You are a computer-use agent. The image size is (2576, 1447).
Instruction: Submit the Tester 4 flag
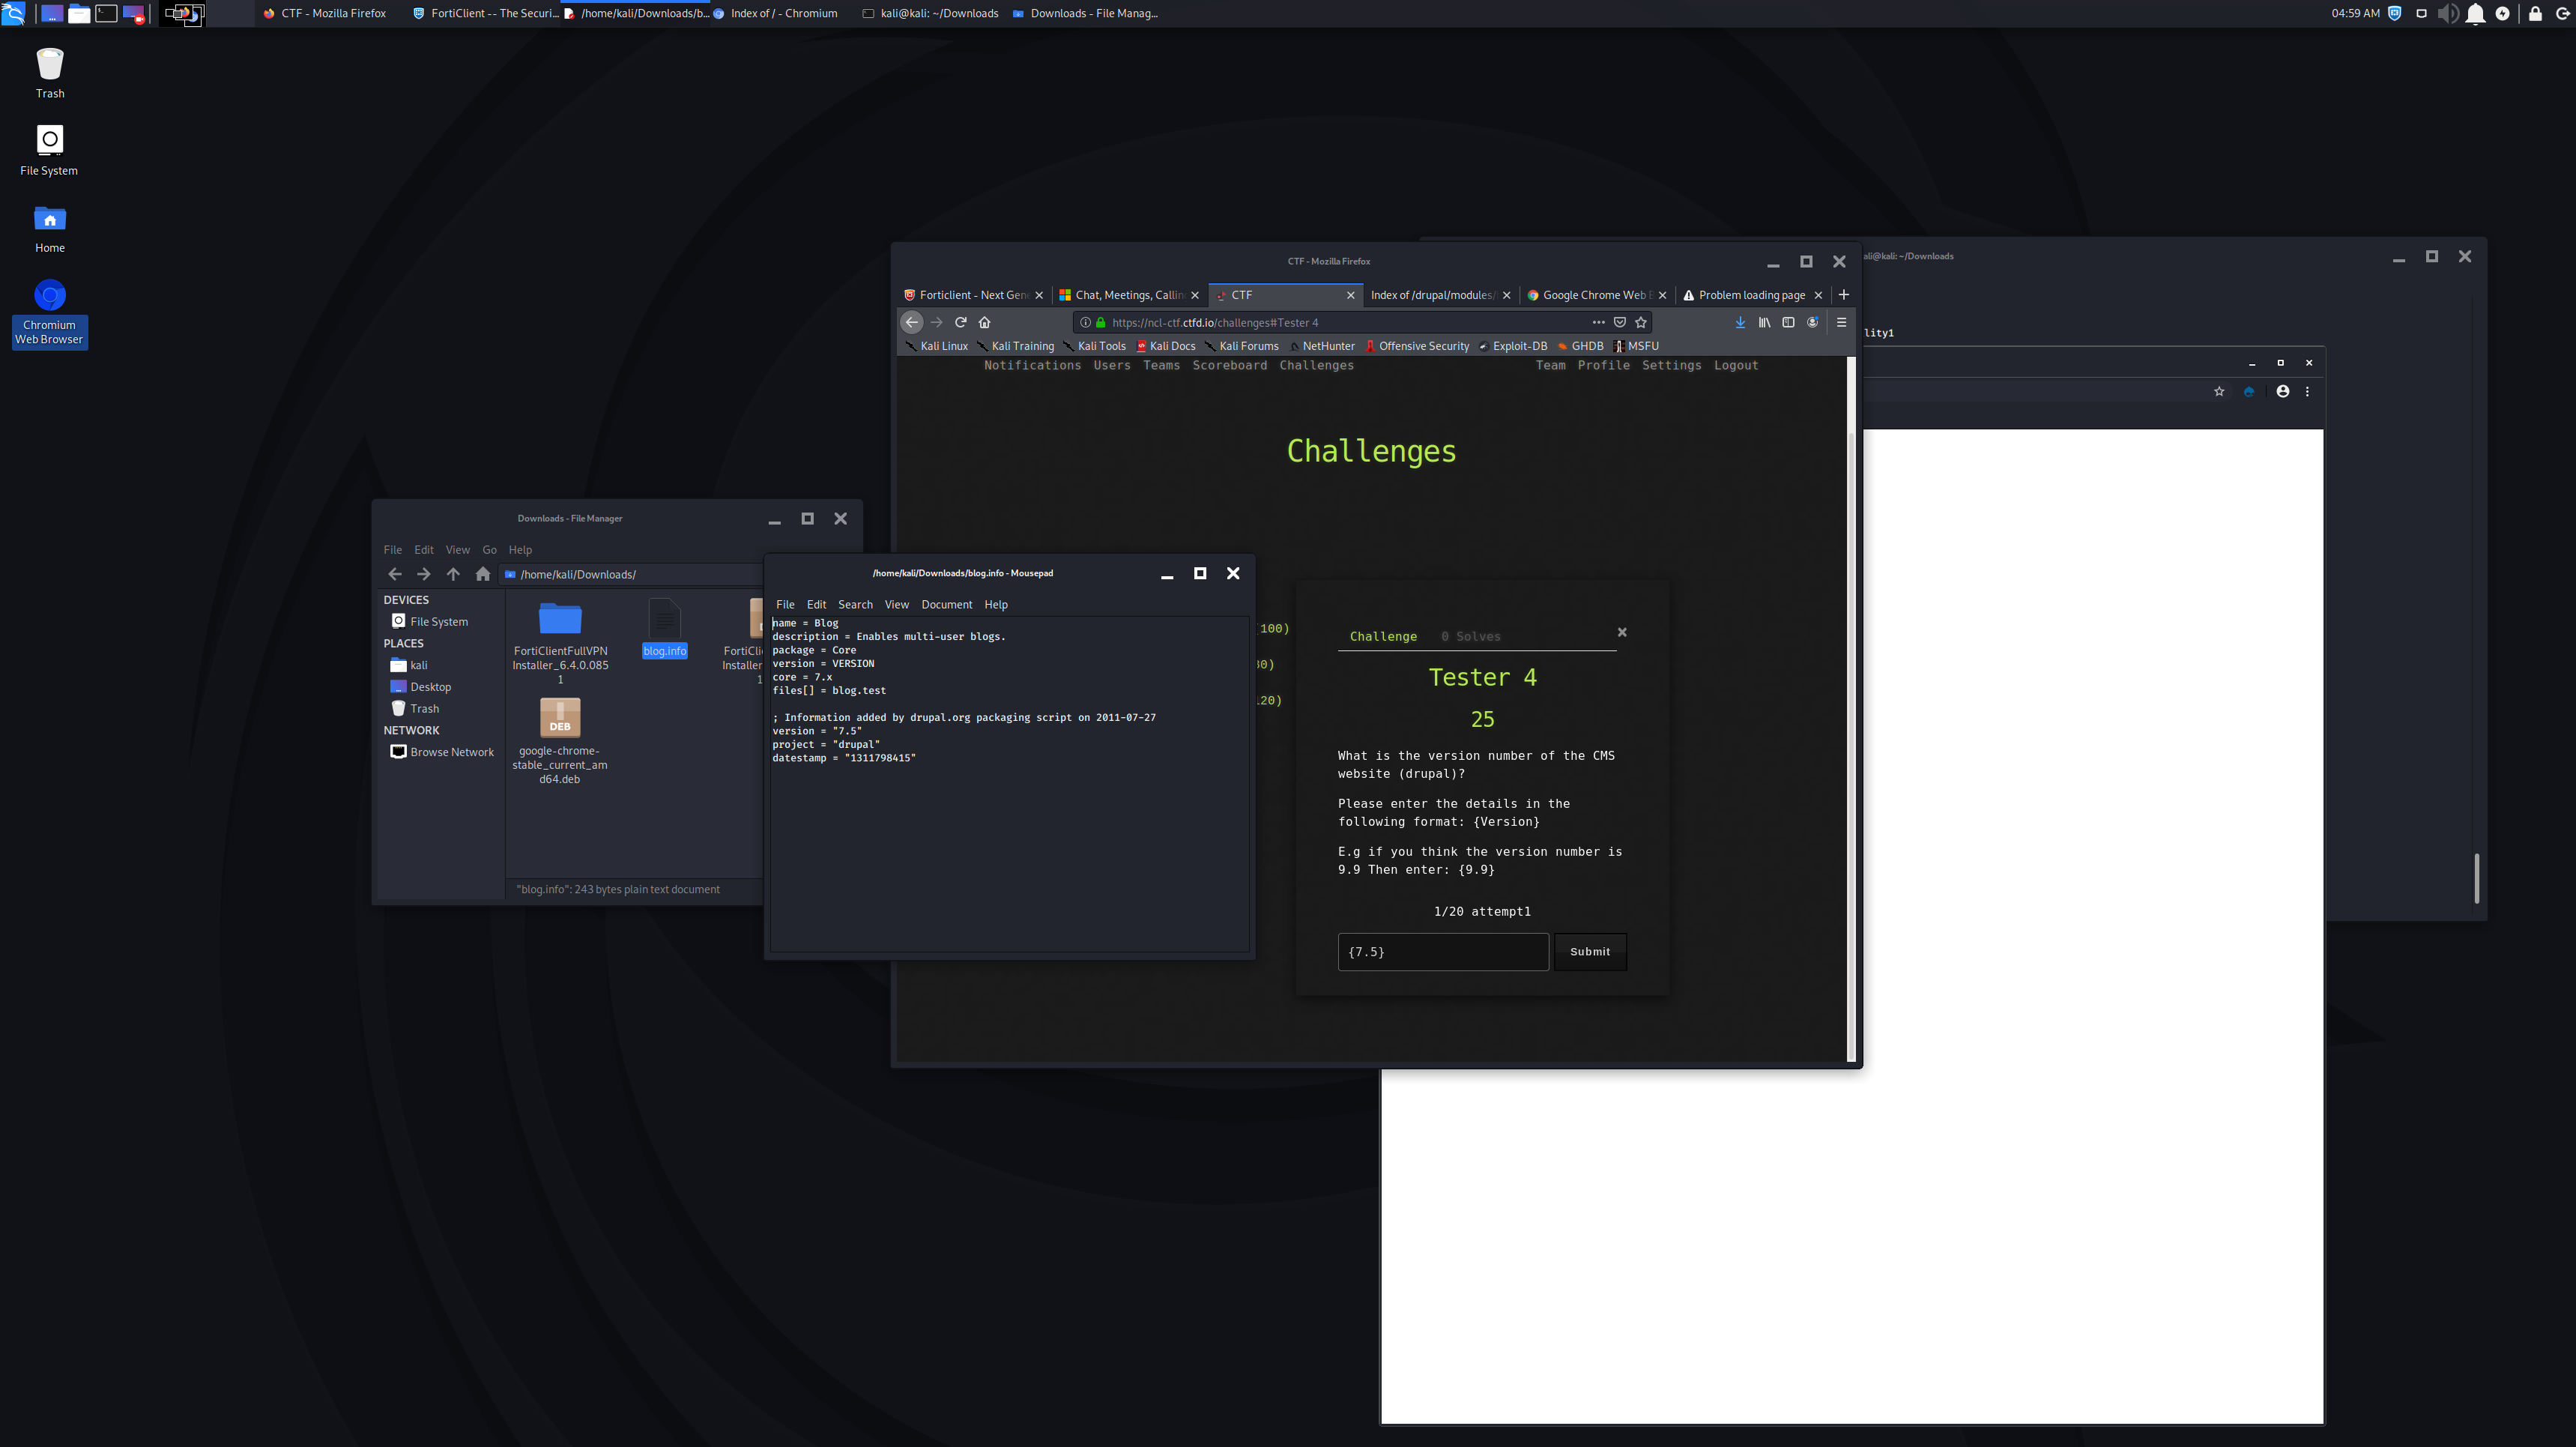(x=1589, y=951)
